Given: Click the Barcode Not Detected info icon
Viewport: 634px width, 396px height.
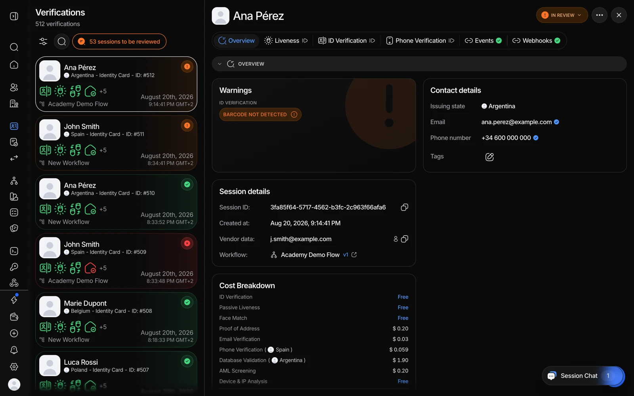Looking at the screenshot, I should coord(294,114).
